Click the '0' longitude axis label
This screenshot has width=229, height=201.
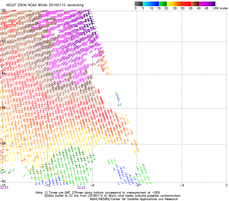227,185
